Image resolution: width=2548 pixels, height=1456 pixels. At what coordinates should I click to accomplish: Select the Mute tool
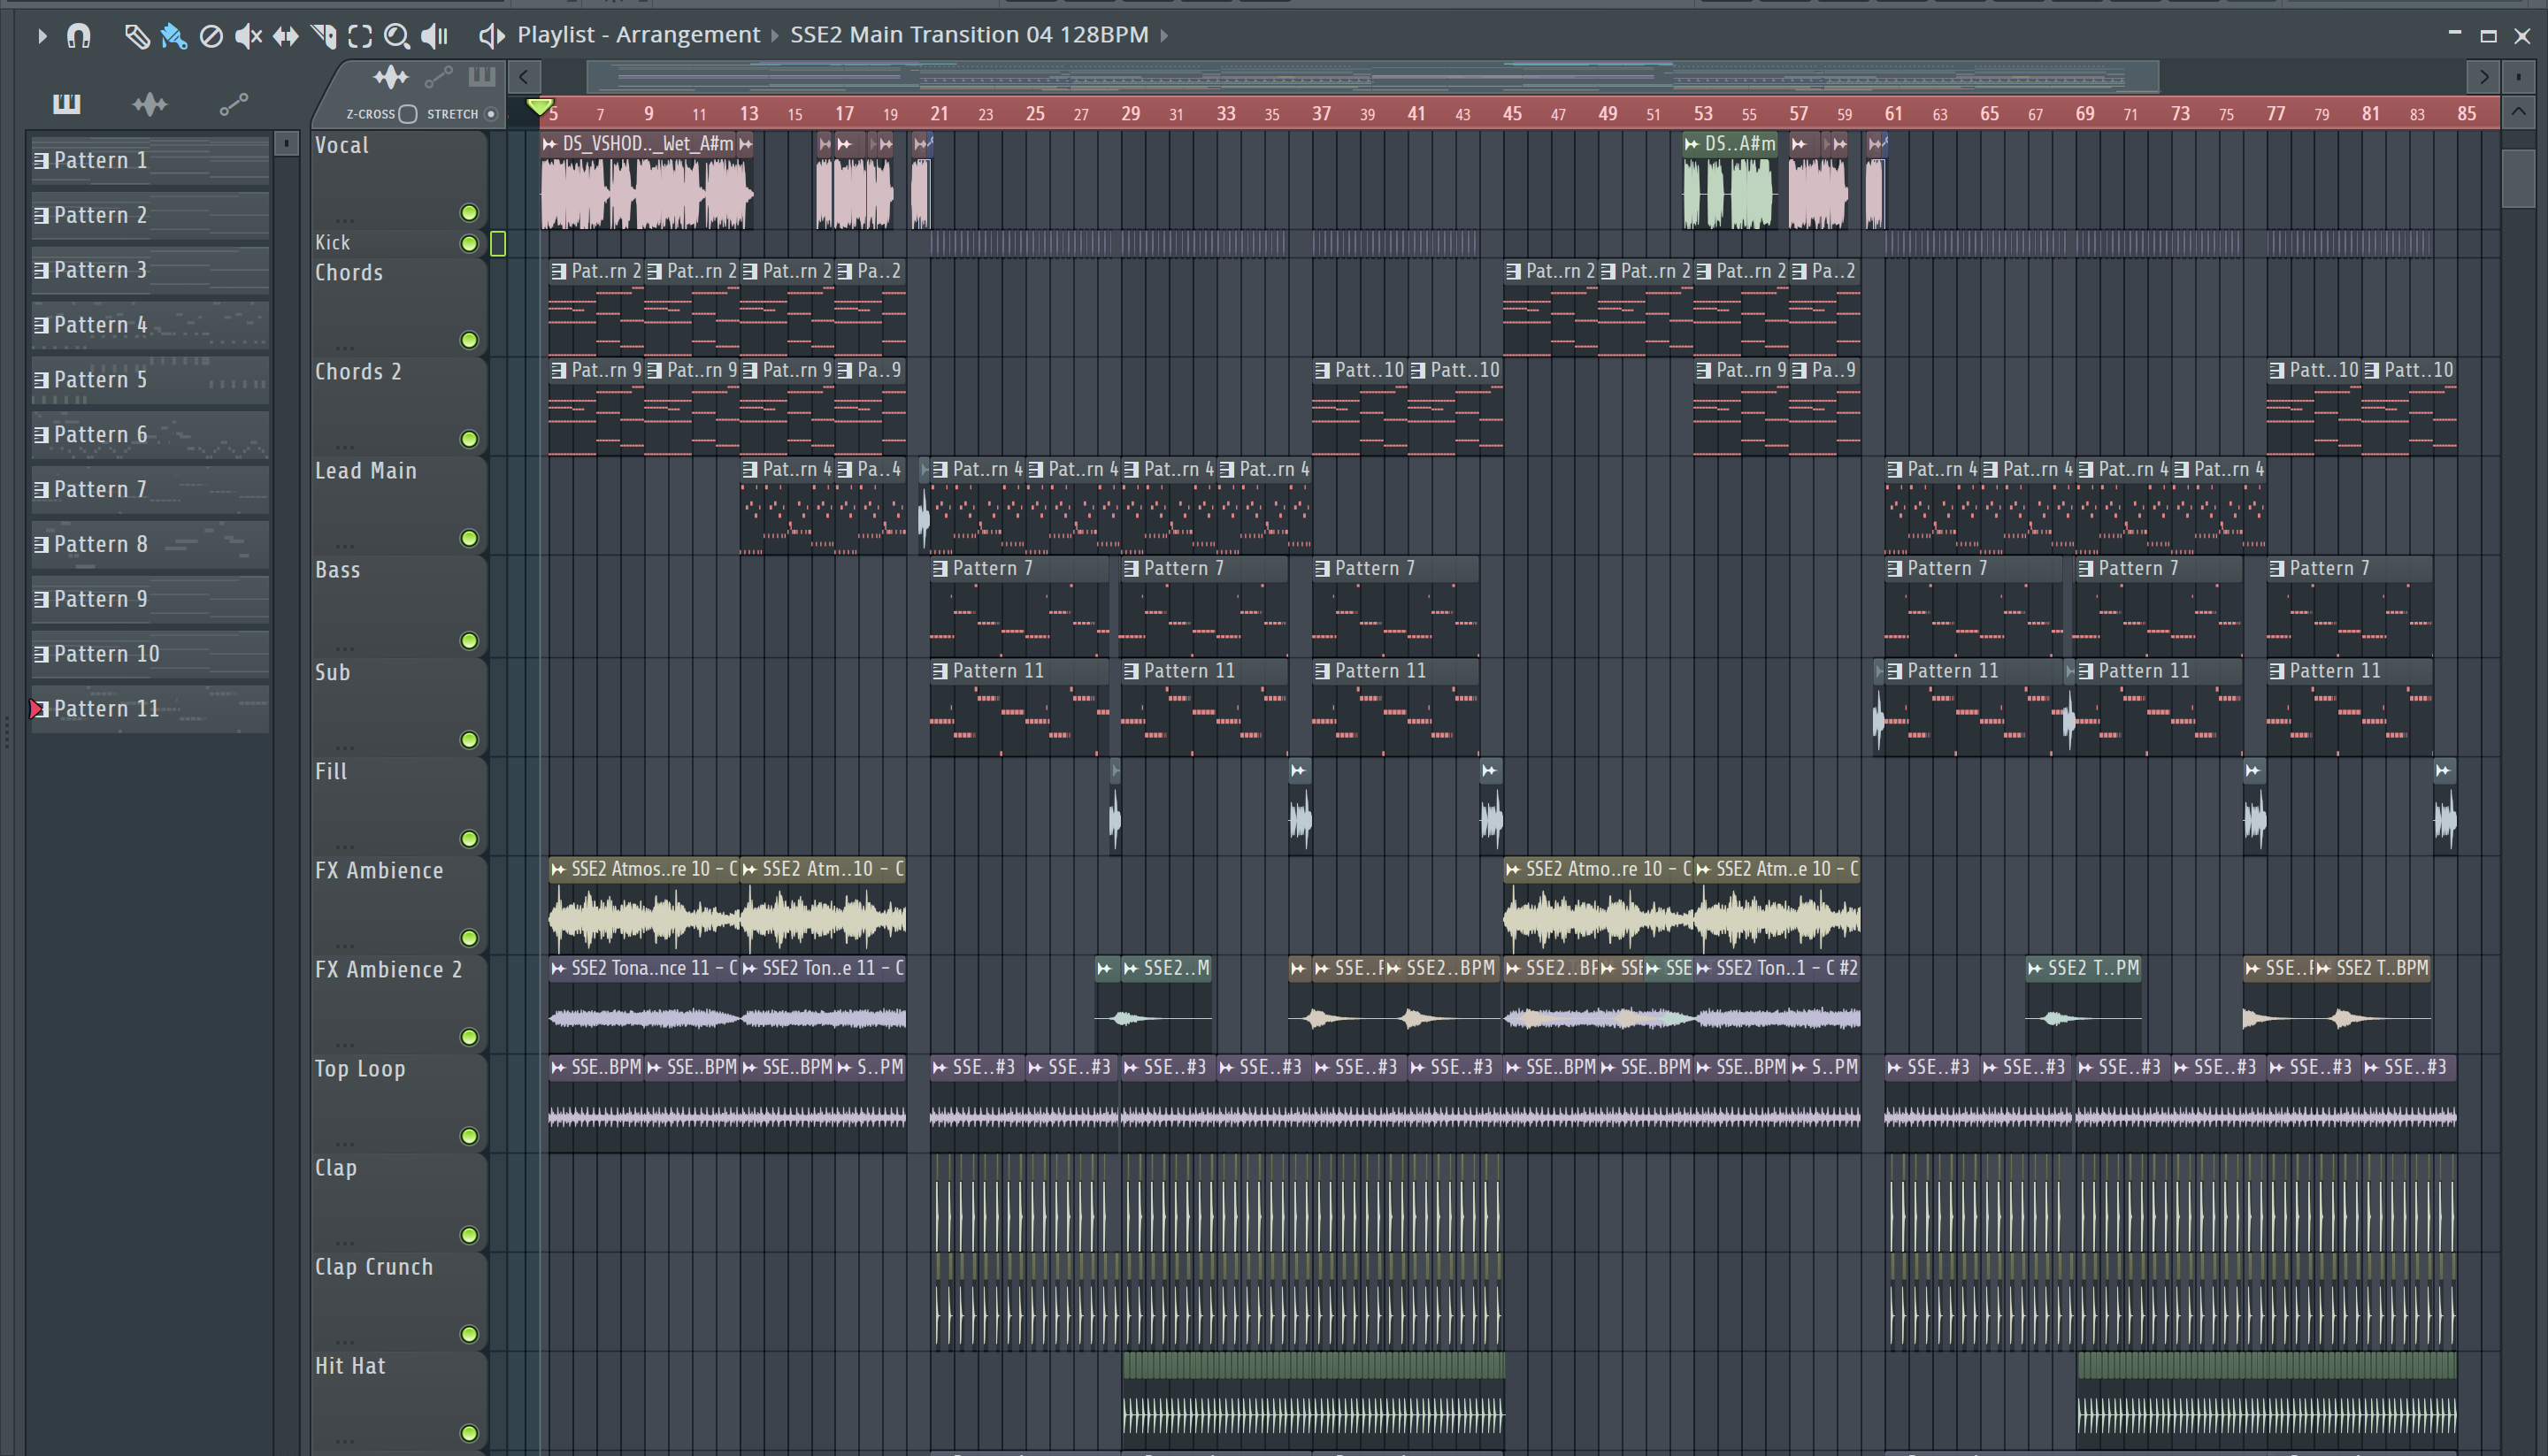coord(248,36)
